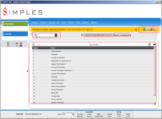This screenshot has width=162, height=119.
Task: Click the quick search text field
Action: click(46, 35)
